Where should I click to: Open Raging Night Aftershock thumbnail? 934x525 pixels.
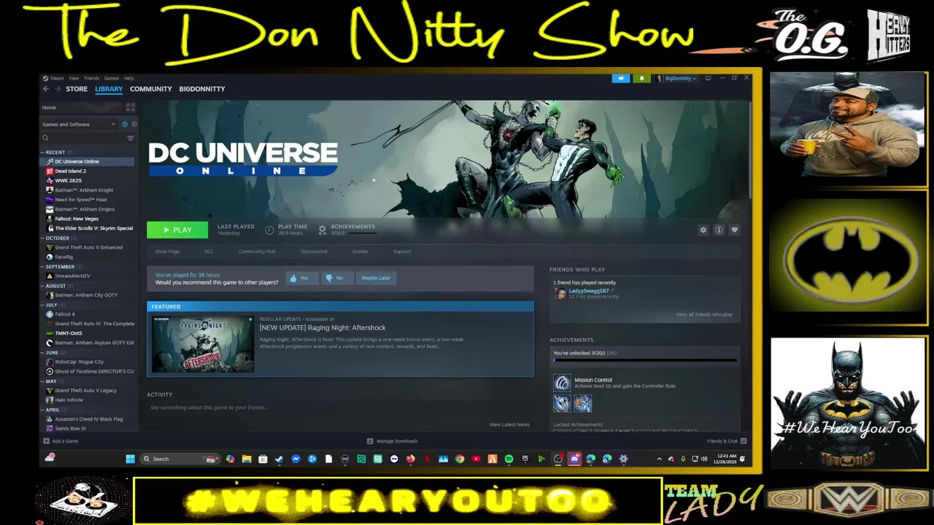203,344
